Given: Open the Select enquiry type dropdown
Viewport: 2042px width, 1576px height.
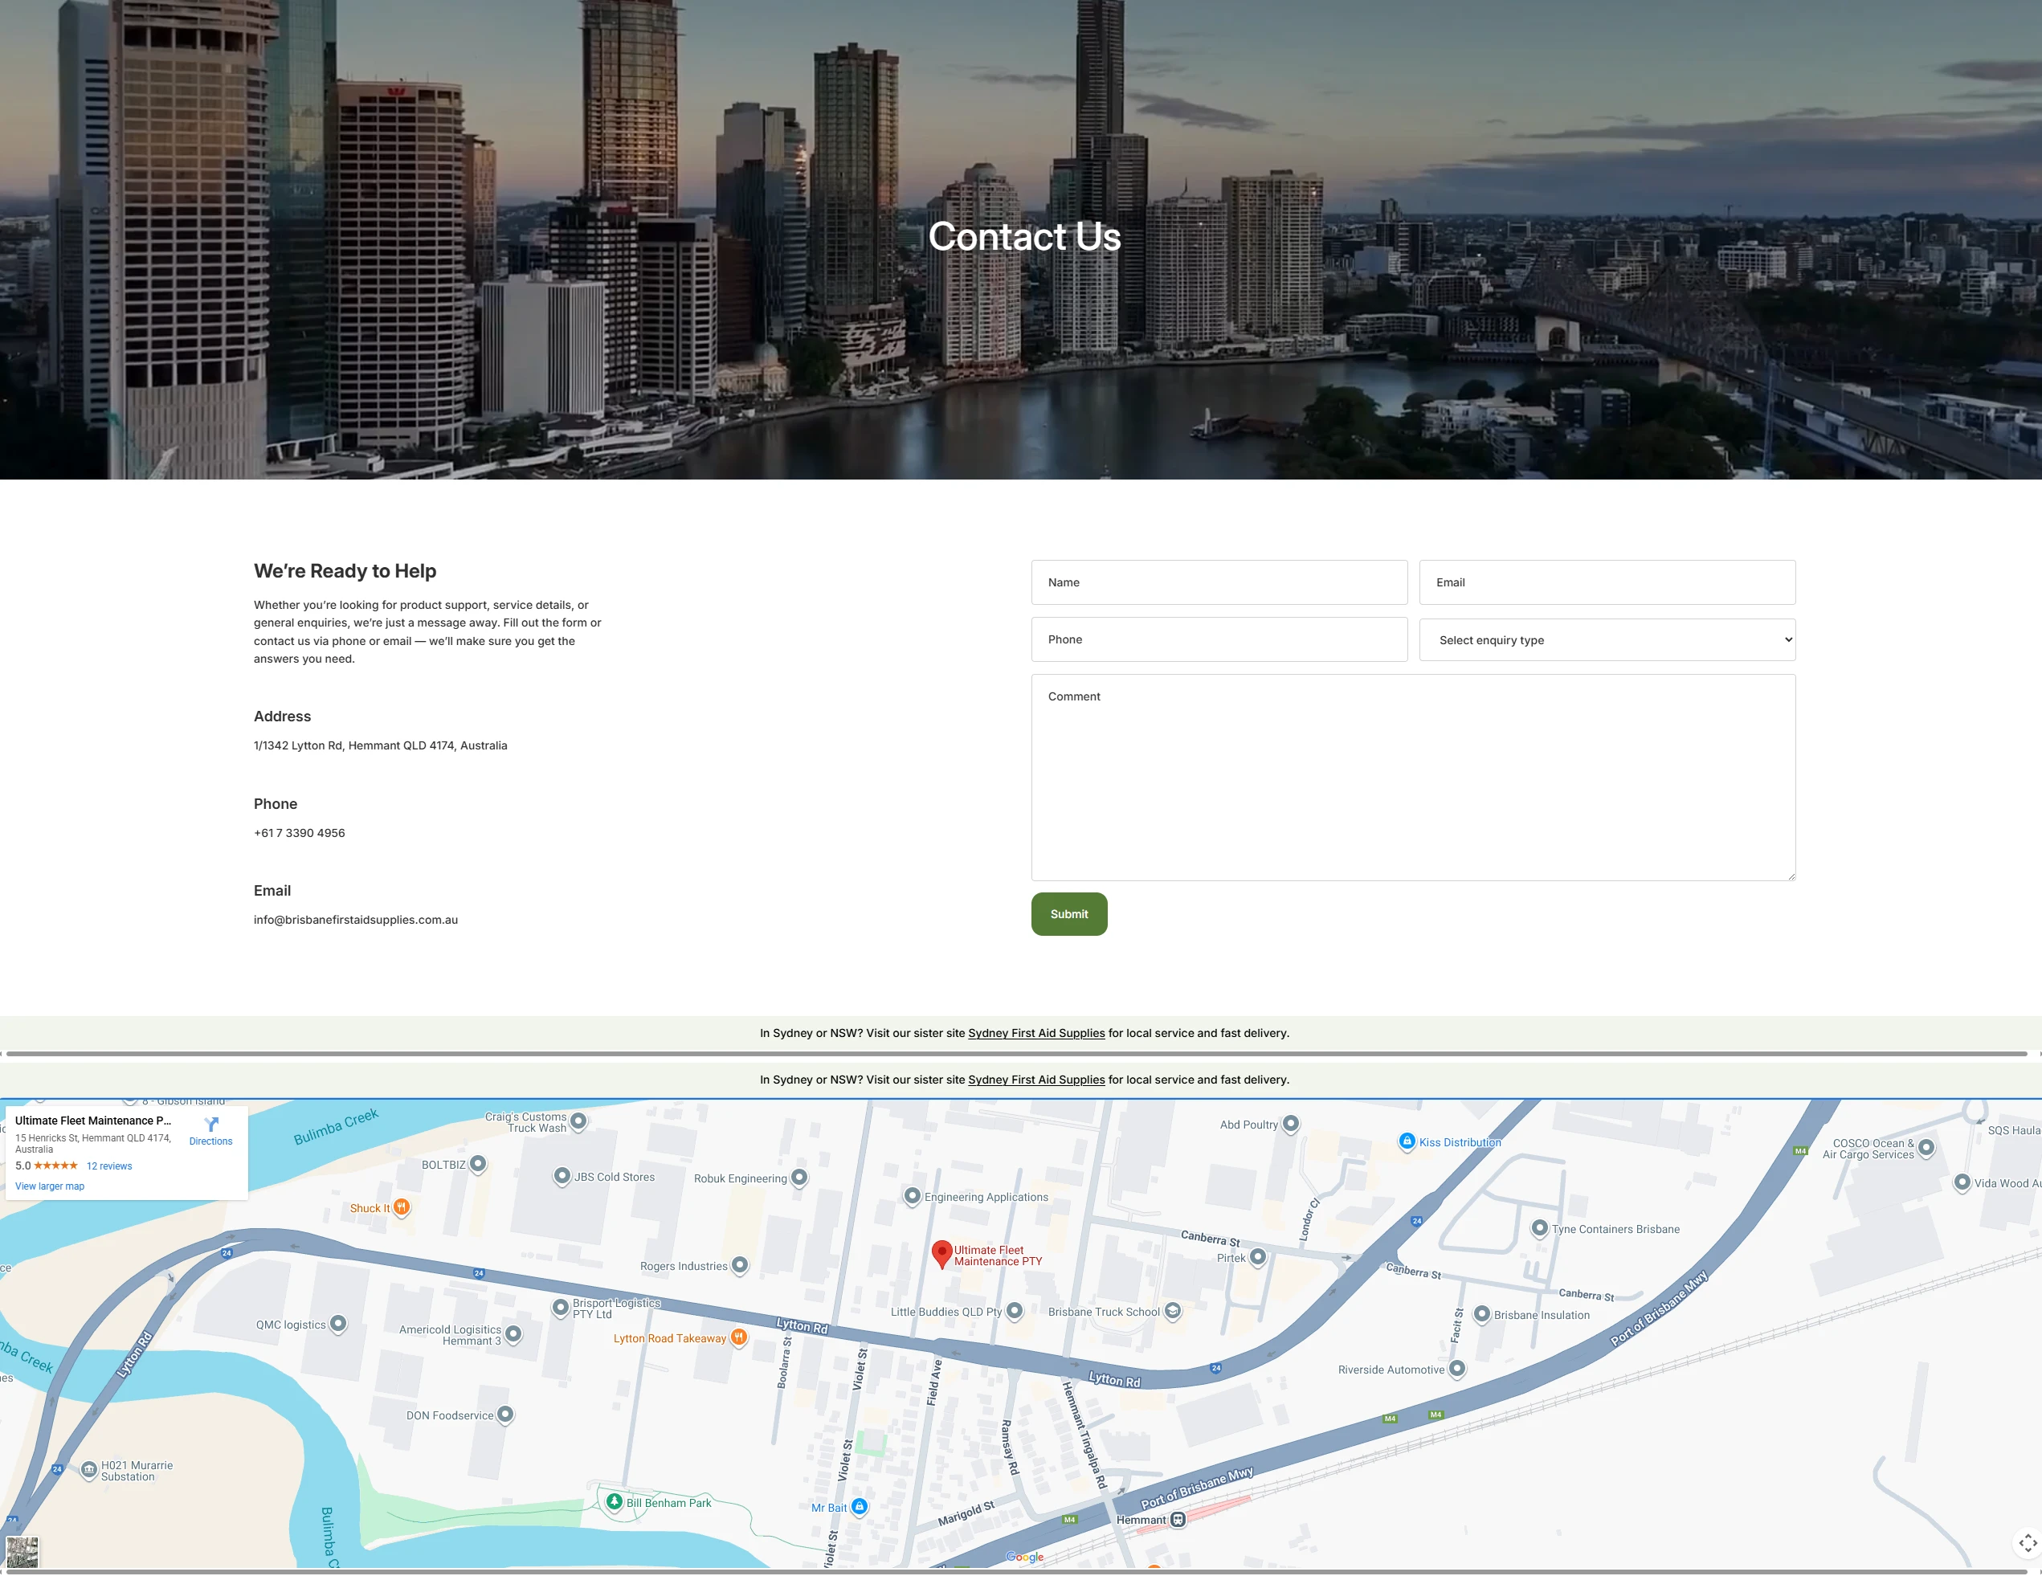Looking at the screenshot, I should pyautogui.click(x=1607, y=639).
